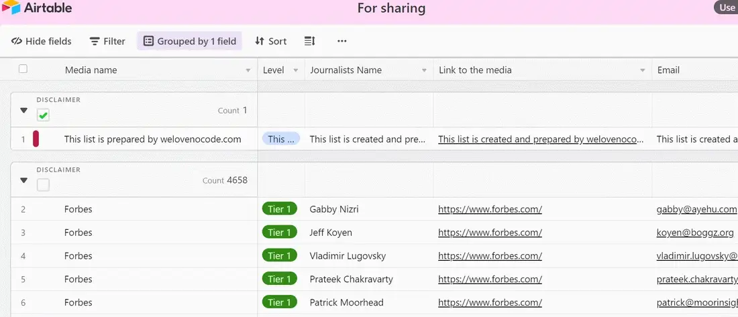Open Level column dropdown arrow
The width and height of the screenshot is (738, 317).
296,70
